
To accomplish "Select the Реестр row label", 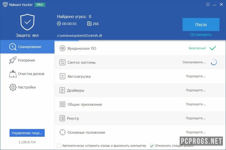I will [x=73, y=119].
